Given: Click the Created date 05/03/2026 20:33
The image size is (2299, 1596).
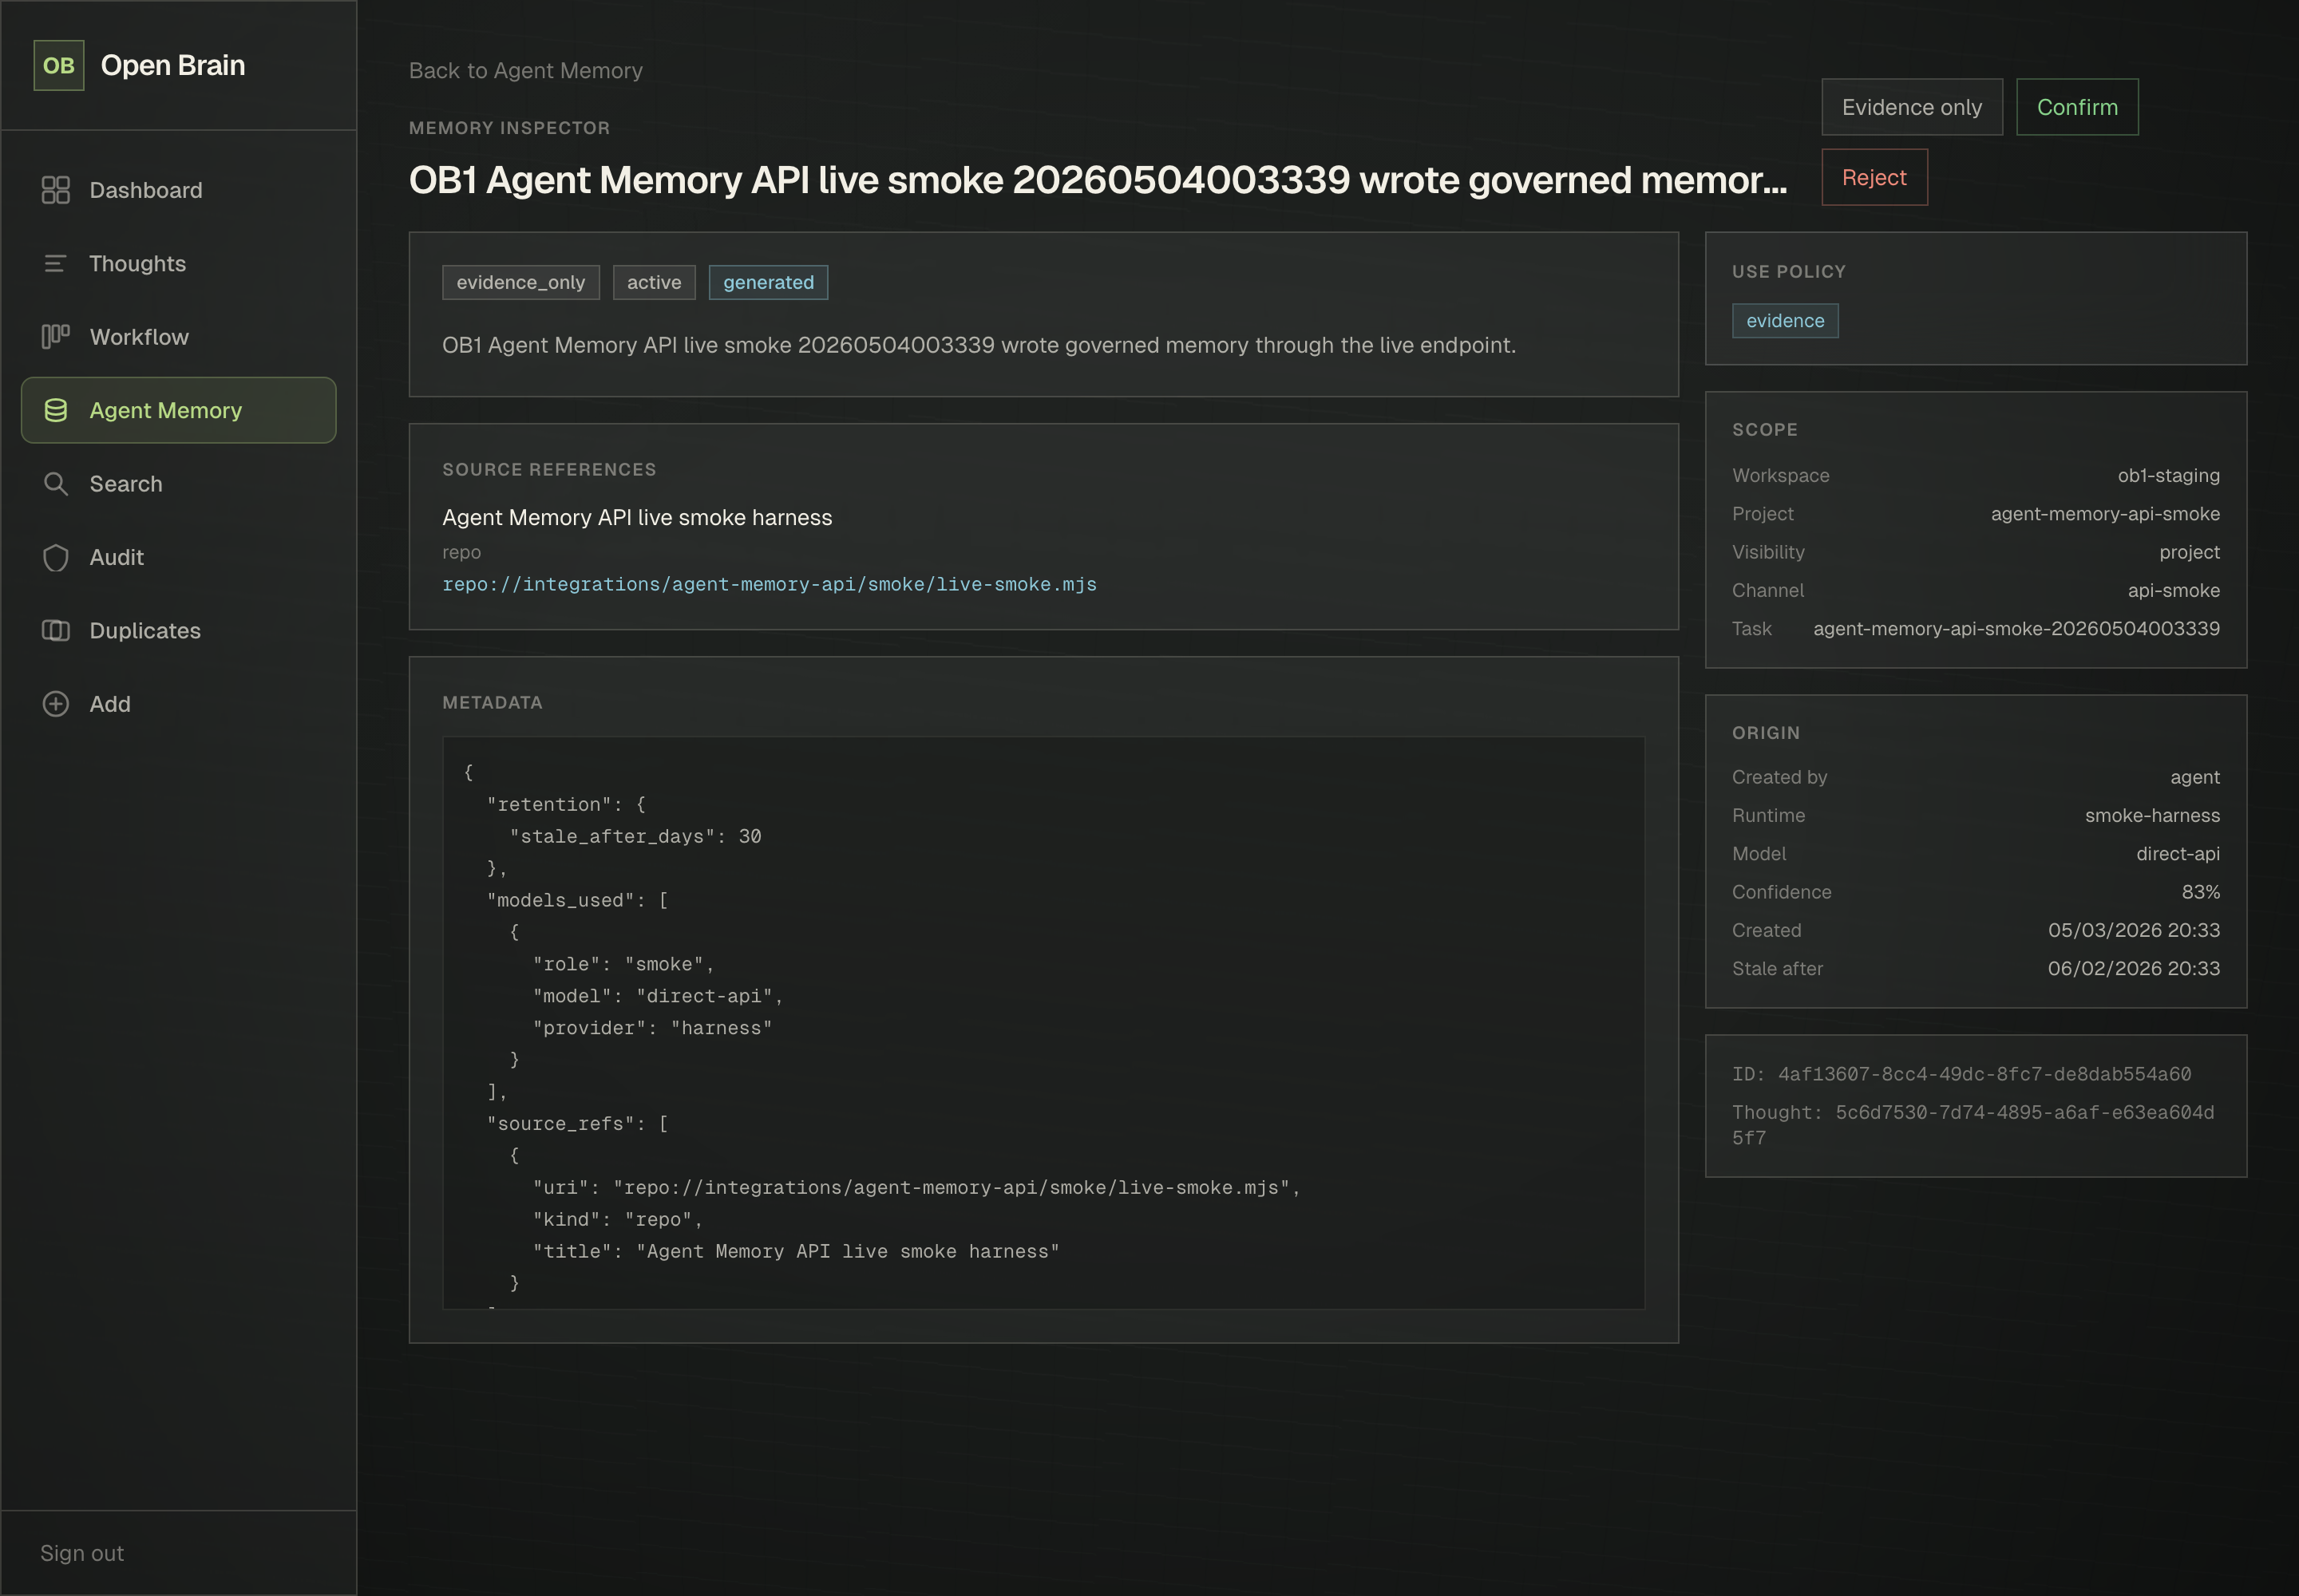Looking at the screenshot, I should point(2133,931).
